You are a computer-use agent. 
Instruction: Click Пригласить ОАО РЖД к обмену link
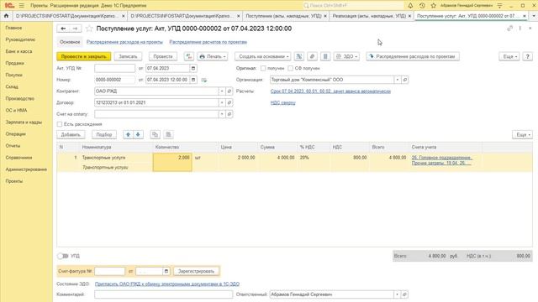[x=167, y=284]
